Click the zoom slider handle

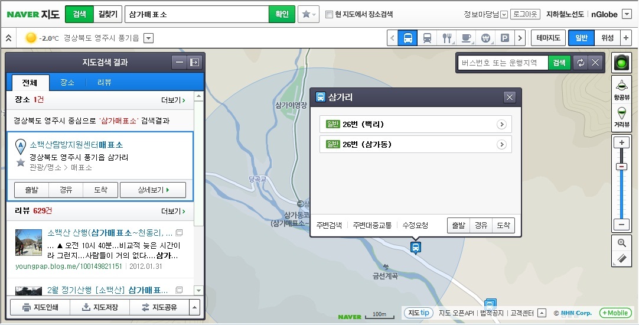(x=621, y=167)
